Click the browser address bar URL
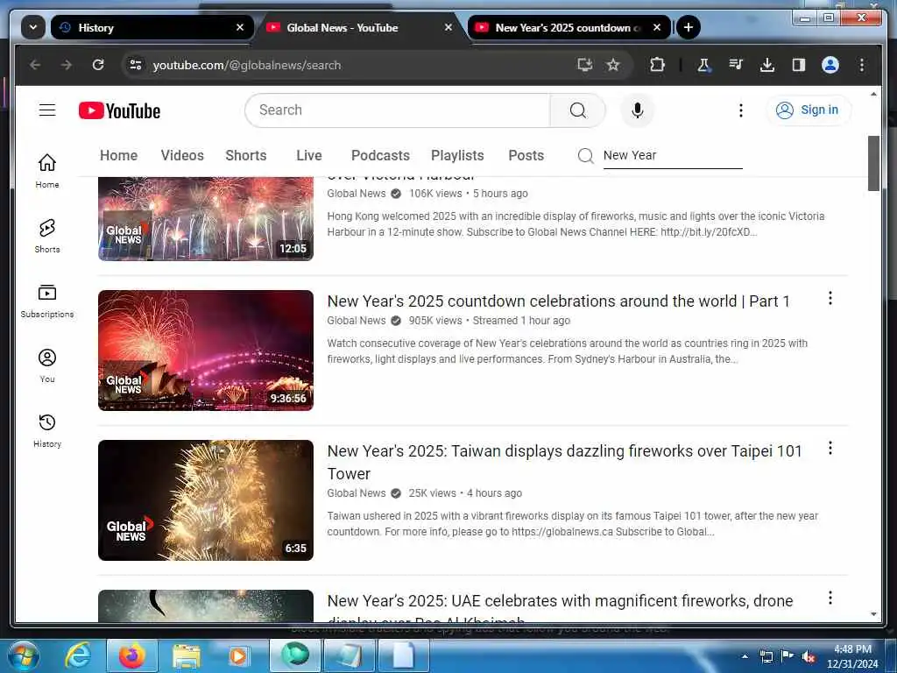897x673 pixels. pos(247,65)
